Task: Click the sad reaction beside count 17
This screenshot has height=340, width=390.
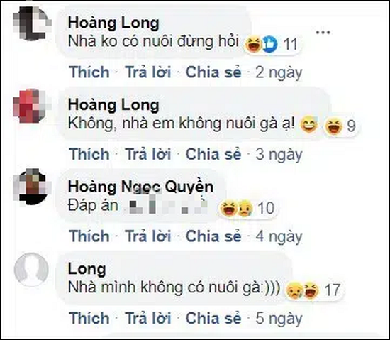Action: [x=295, y=290]
